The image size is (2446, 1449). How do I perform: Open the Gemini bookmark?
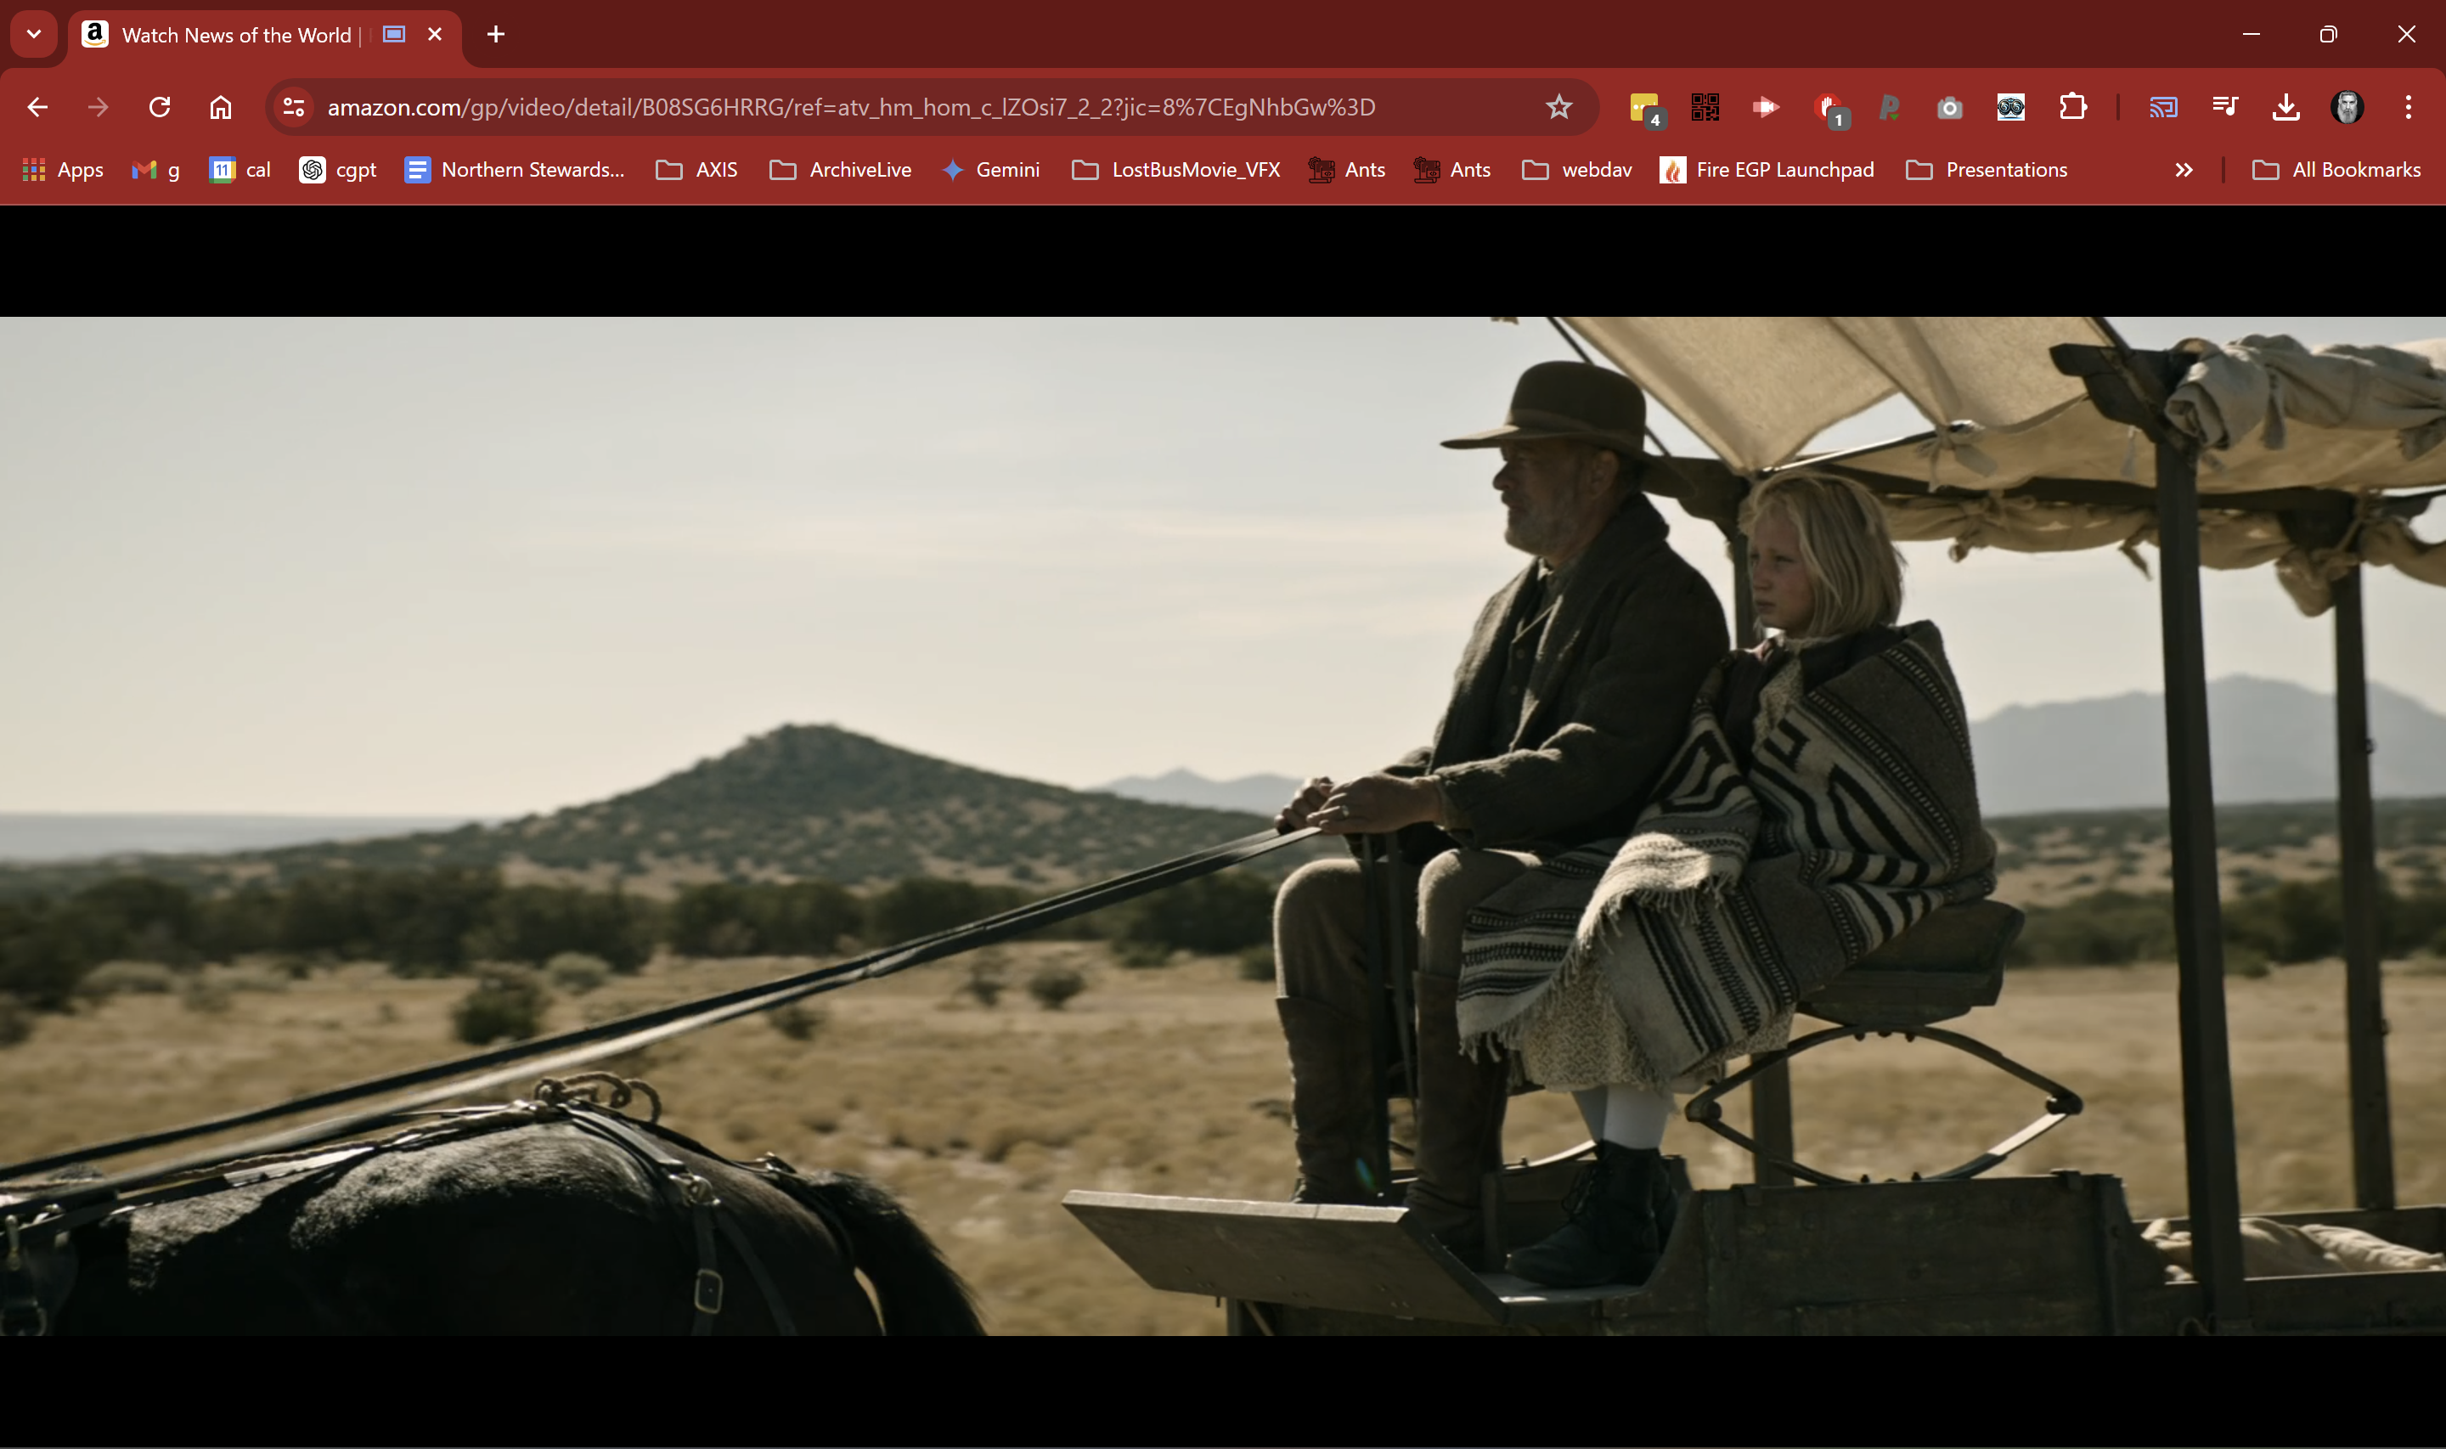990,170
